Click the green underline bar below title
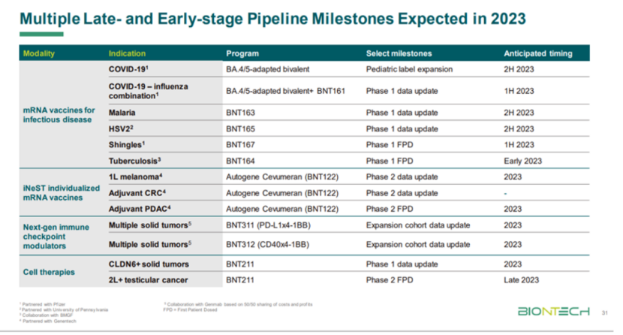The width and height of the screenshot is (623, 335). (41, 34)
